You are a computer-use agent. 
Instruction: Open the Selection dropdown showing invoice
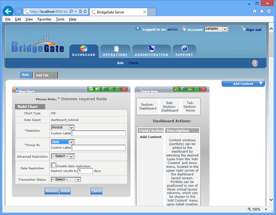pyautogui.click(x=62, y=127)
